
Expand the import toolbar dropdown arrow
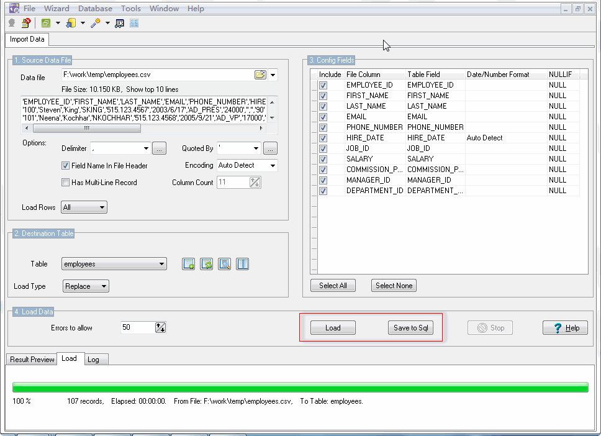83,24
